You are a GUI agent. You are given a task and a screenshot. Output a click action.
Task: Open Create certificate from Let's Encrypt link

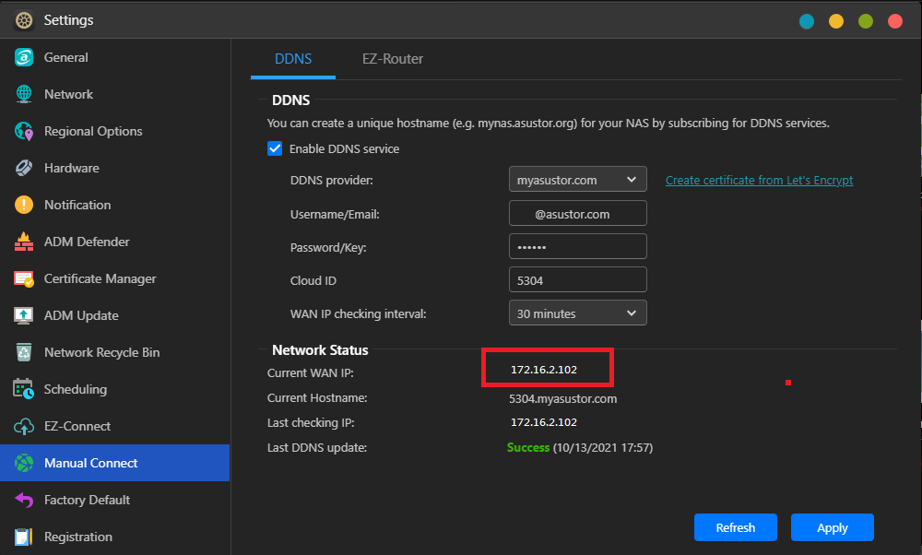(759, 181)
